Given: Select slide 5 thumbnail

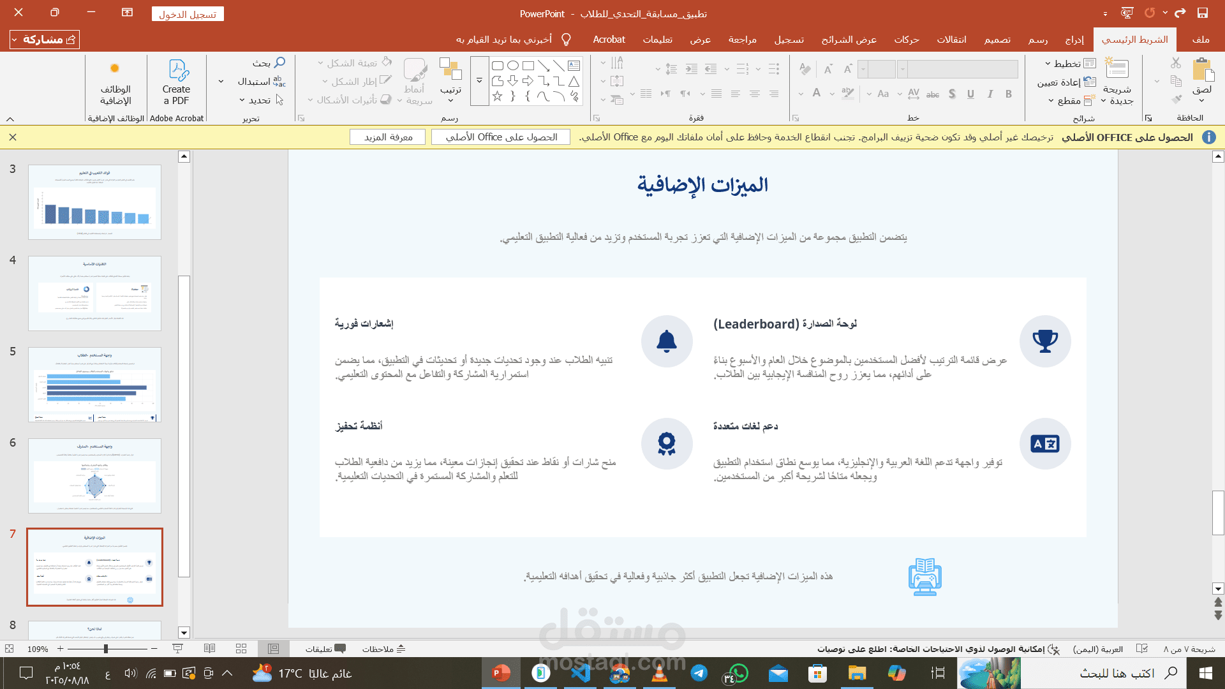Looking at the screenshot, I should [x=94, y=385].
